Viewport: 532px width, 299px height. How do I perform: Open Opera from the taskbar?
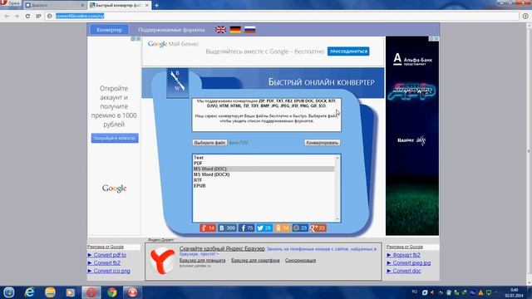91,292
